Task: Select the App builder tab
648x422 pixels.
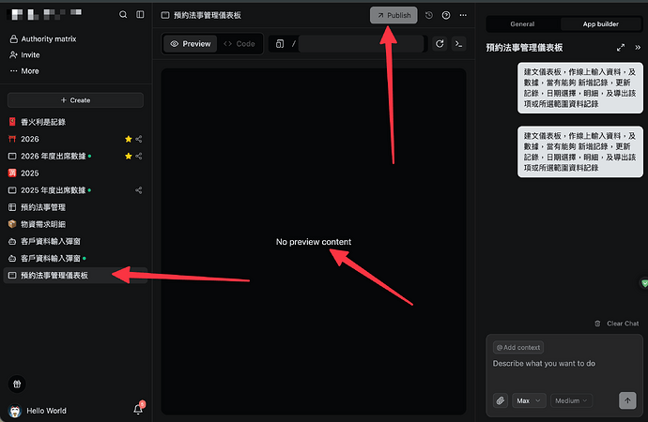Action: [603, 23]
